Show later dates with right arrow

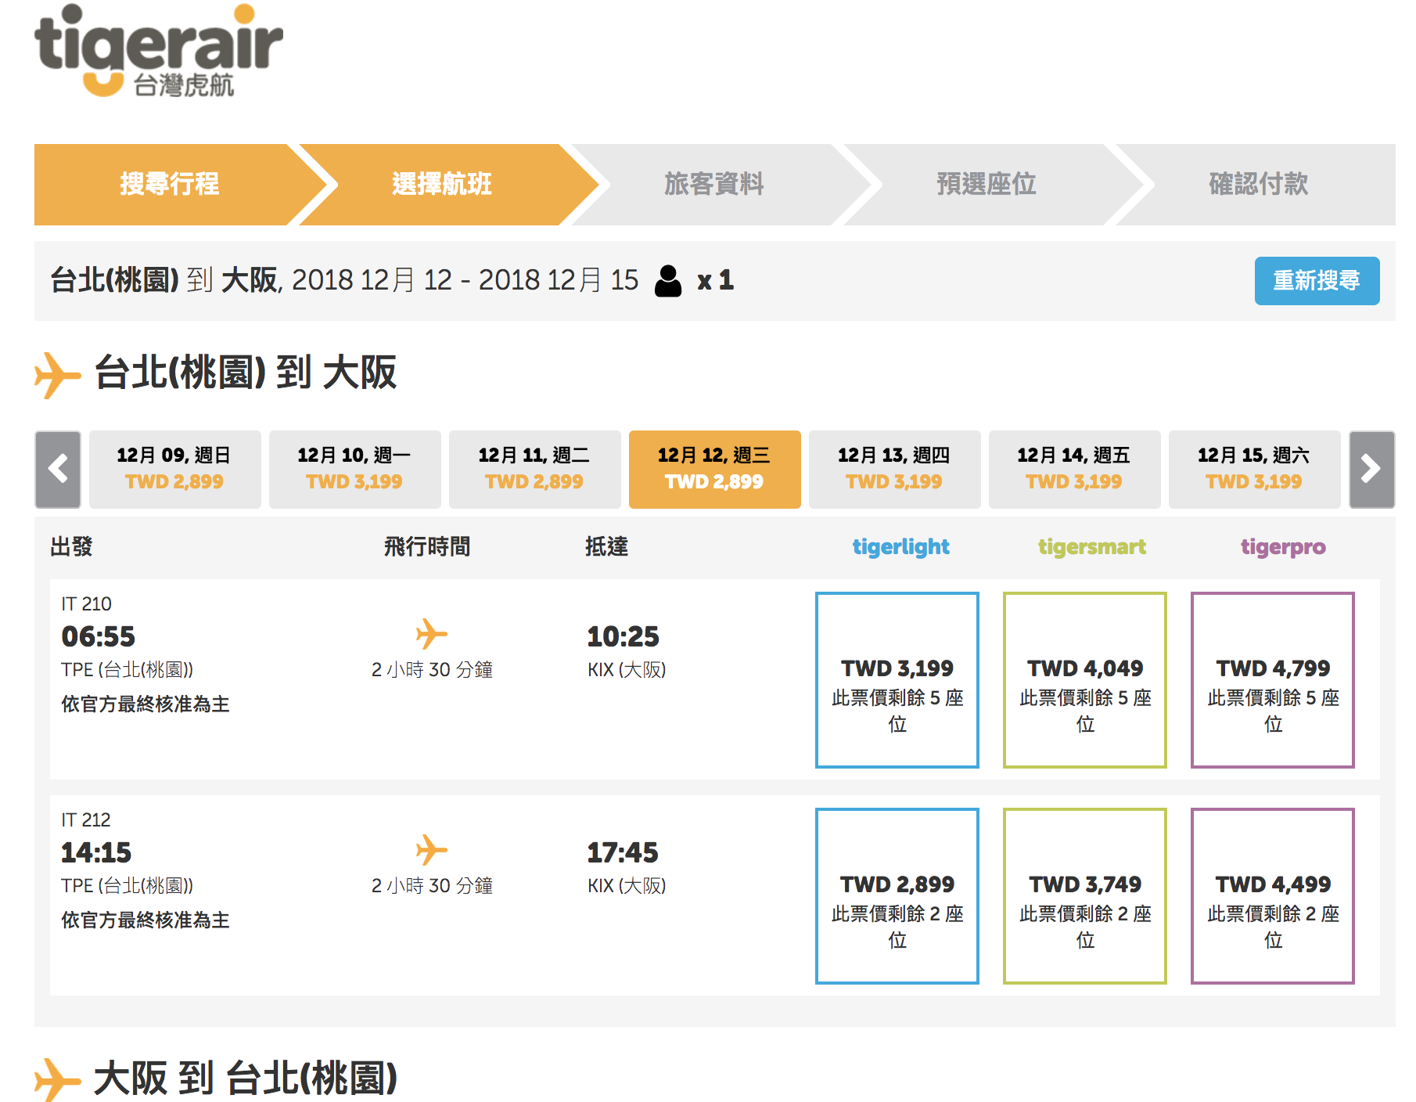(x=1372, y=470)
